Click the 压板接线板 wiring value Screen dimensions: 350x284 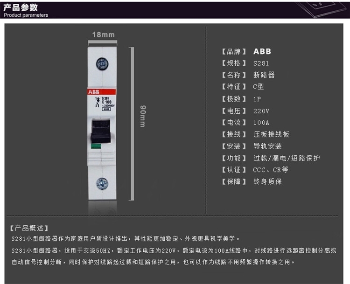tap(271, 134)
